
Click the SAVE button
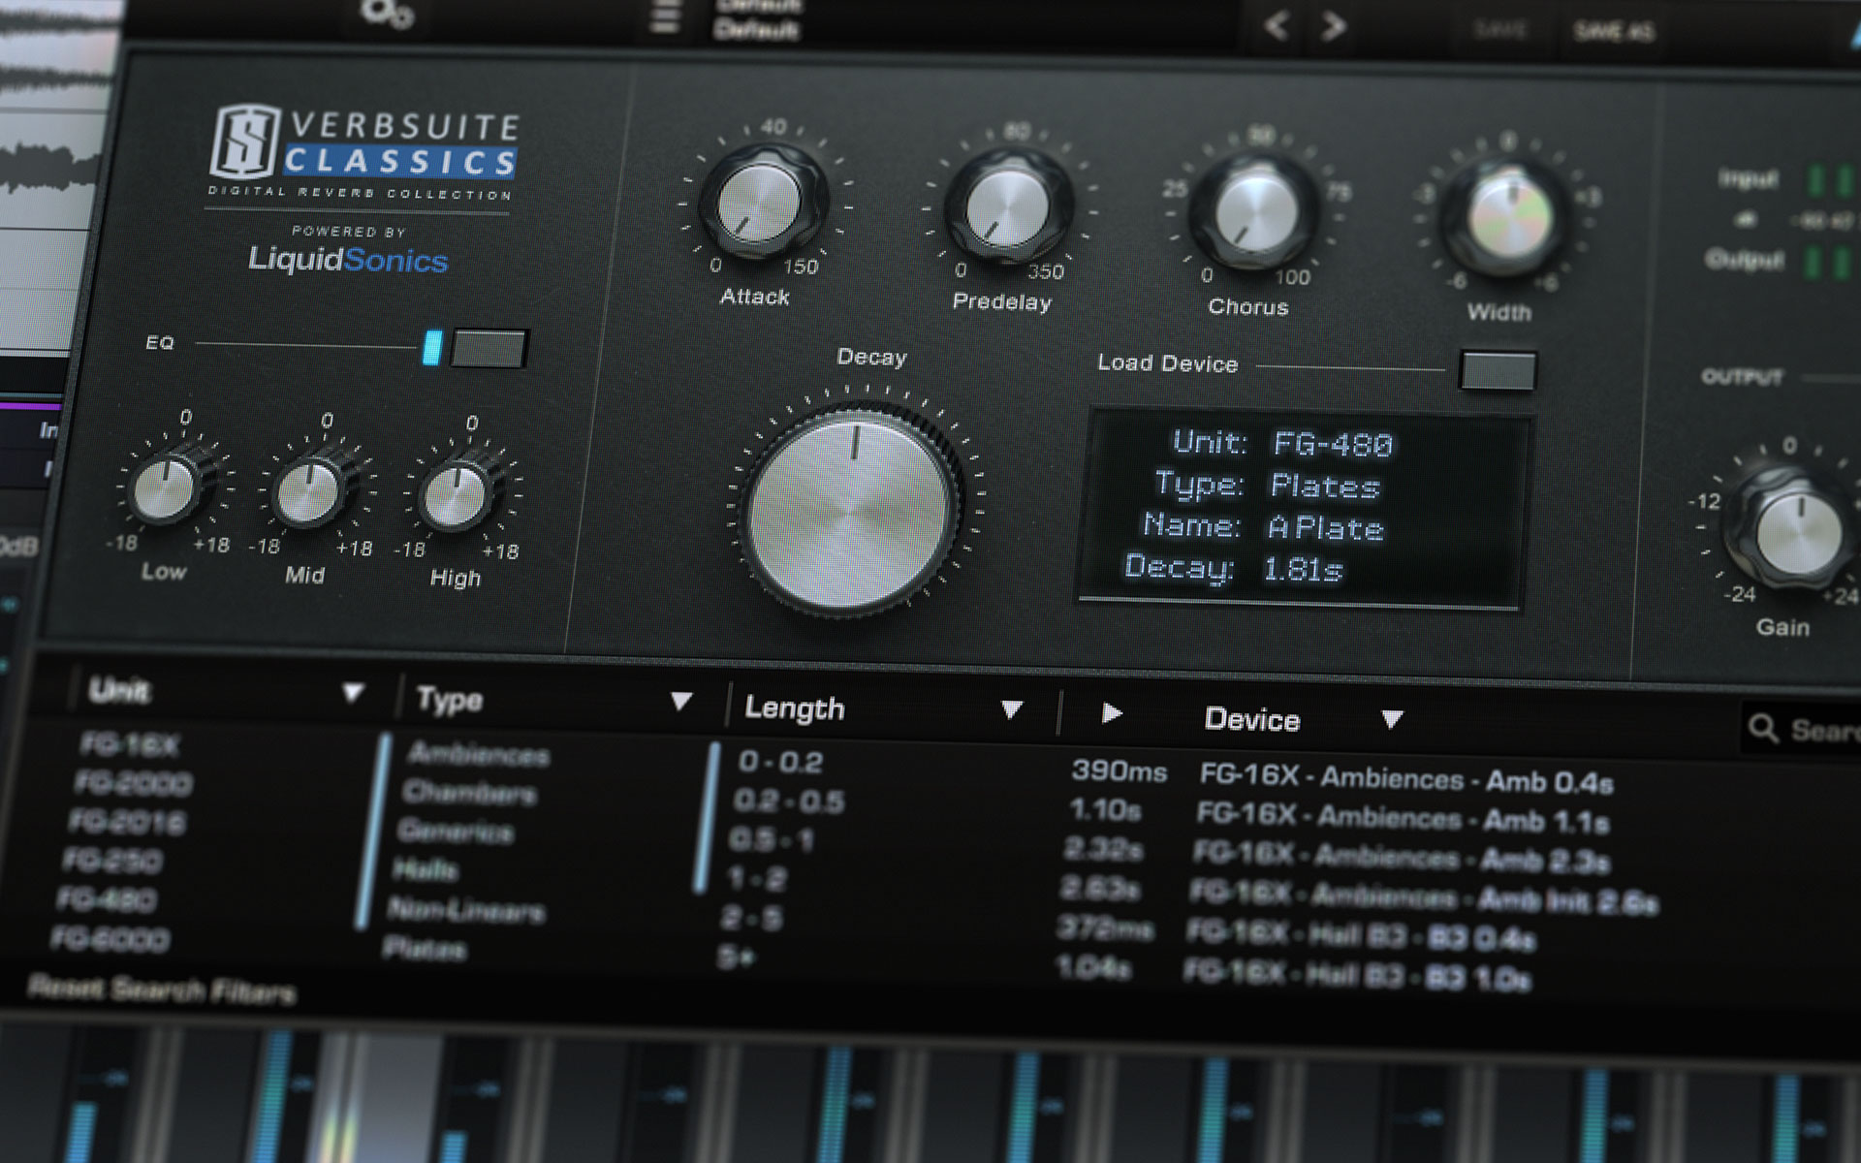1500,30
